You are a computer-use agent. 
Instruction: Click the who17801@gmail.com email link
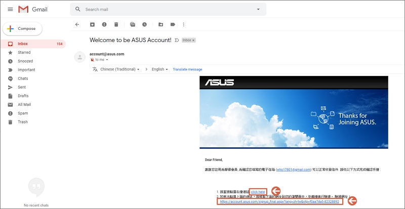click(294, 170)
